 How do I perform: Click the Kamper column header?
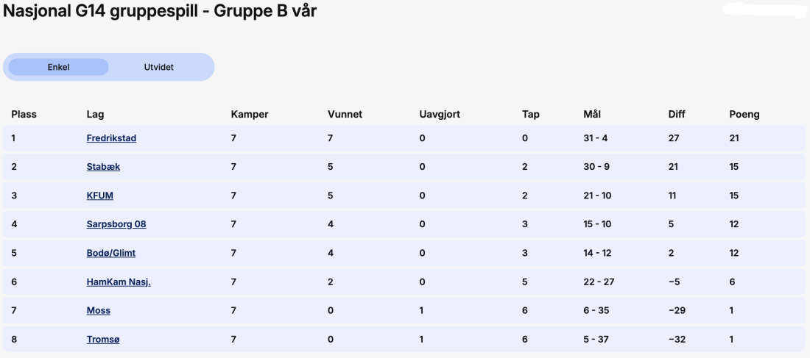tap(250, 115)
